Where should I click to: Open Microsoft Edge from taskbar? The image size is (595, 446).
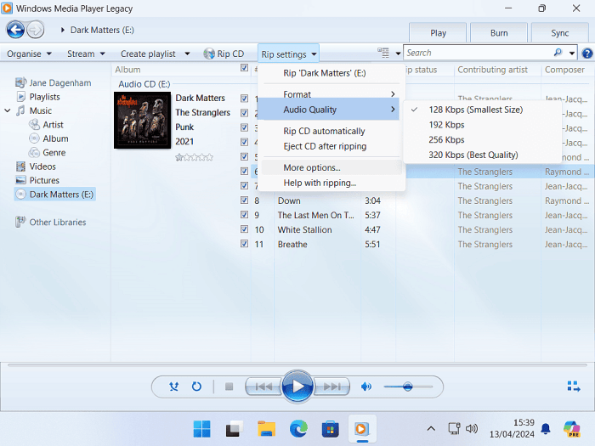[x=298, y=429]
